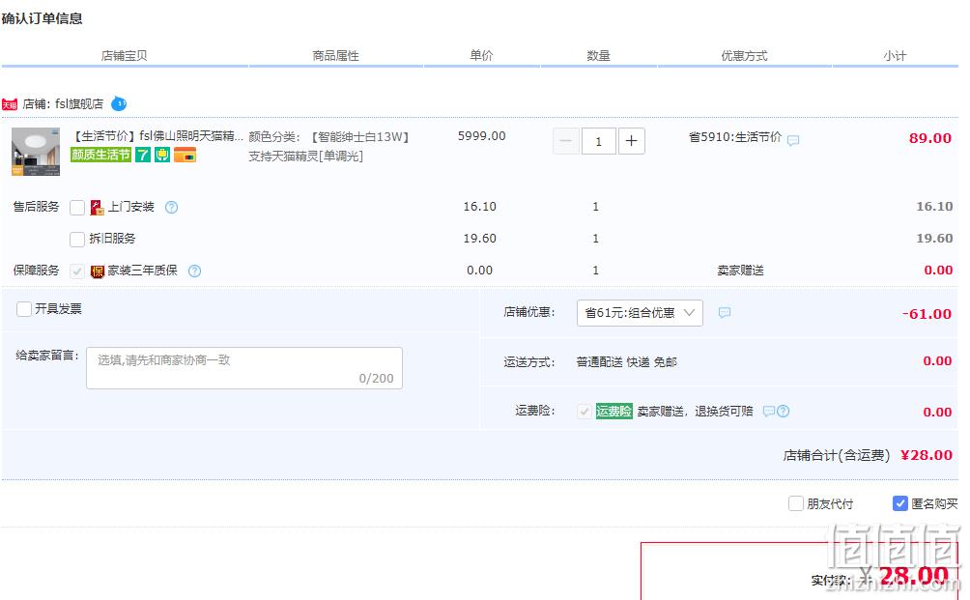Check the 开具发票 checkbox
The height and width of the screenshot is (600, 970).
[x=24, y=308]
